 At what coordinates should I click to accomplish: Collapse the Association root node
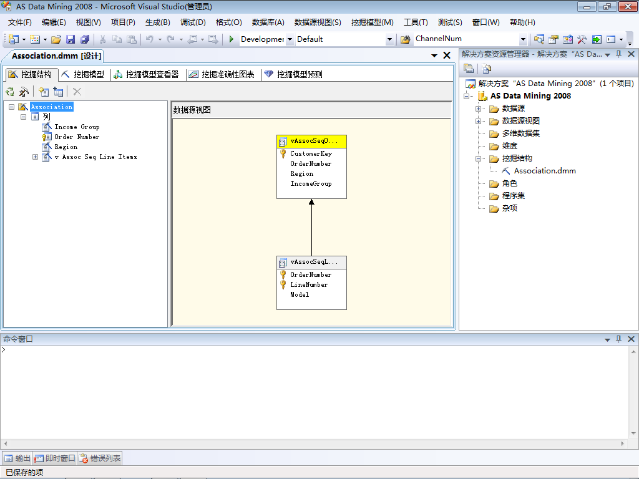coord(11,107)
